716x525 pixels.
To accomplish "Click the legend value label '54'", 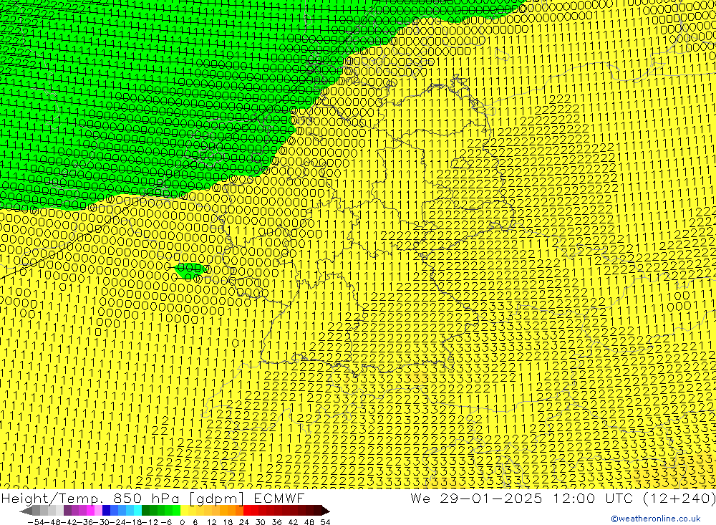I will tap(325, 522).
